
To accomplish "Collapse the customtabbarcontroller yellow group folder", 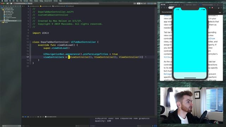I will pyautogui.click(x=2, y=10).
